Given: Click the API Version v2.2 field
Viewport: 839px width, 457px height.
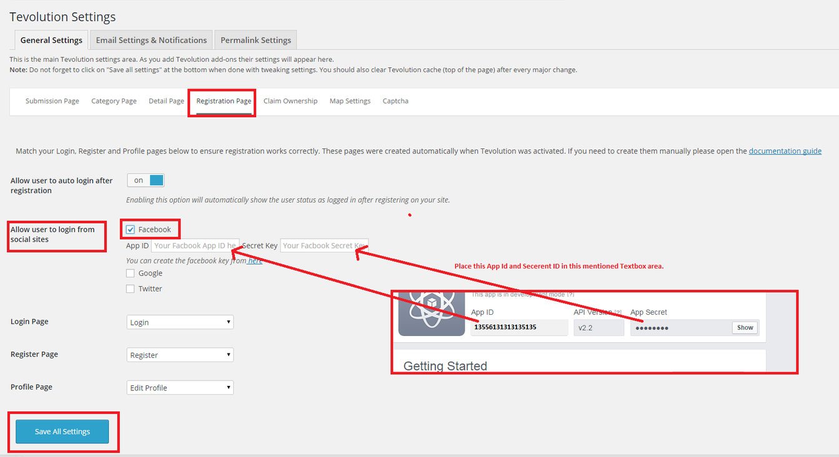Looking at the screenshot, I should click(x=598, y=327).
